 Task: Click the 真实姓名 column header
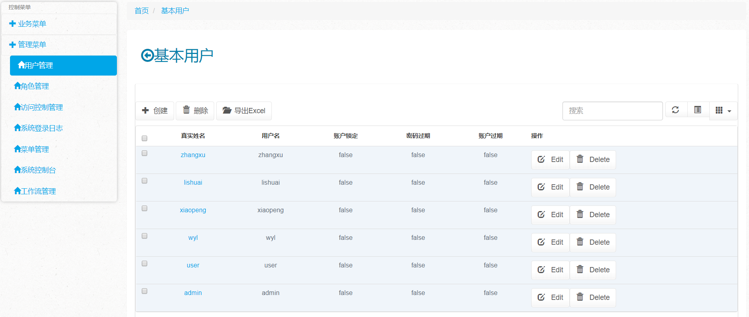(x=193, y=136)
